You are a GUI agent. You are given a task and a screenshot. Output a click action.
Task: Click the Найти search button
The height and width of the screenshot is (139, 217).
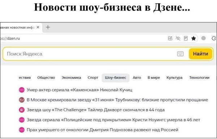click(x=200, y=54)
